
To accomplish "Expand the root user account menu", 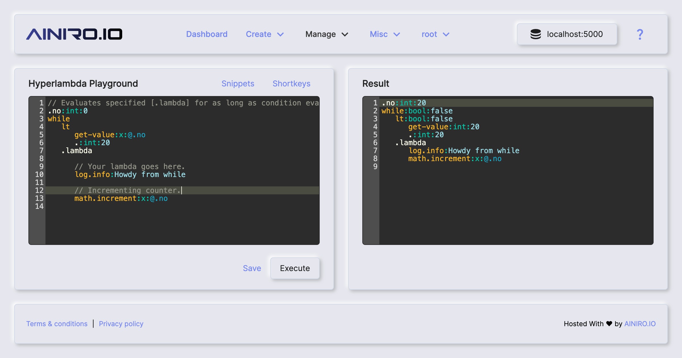I will point(434,34).
